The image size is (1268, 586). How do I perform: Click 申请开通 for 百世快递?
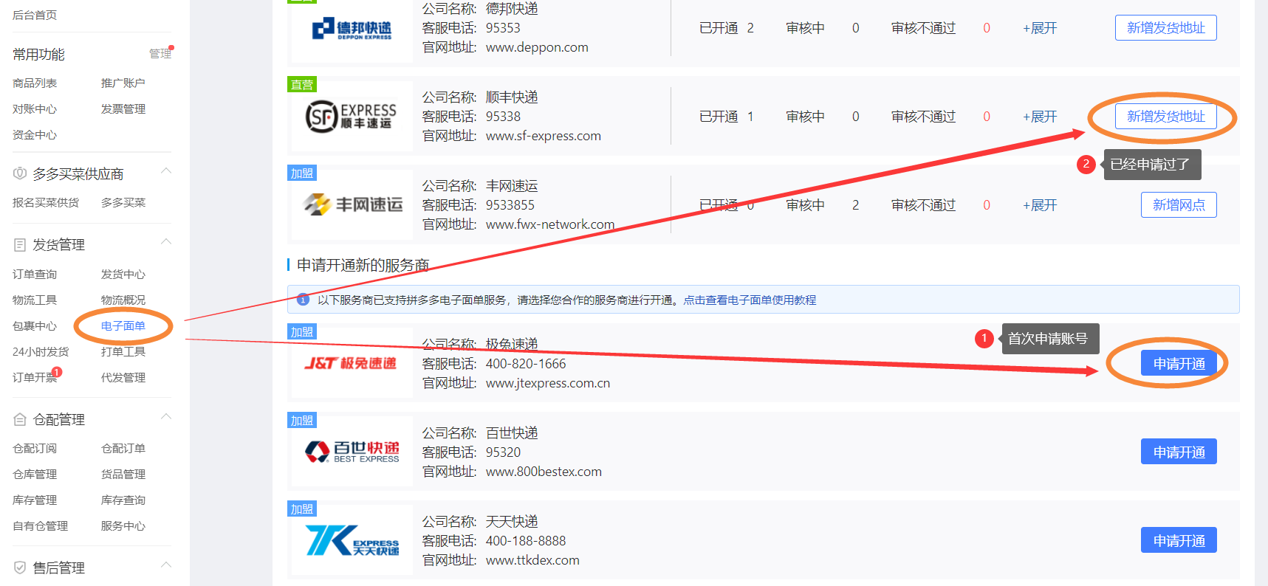tap(1179, 452)
